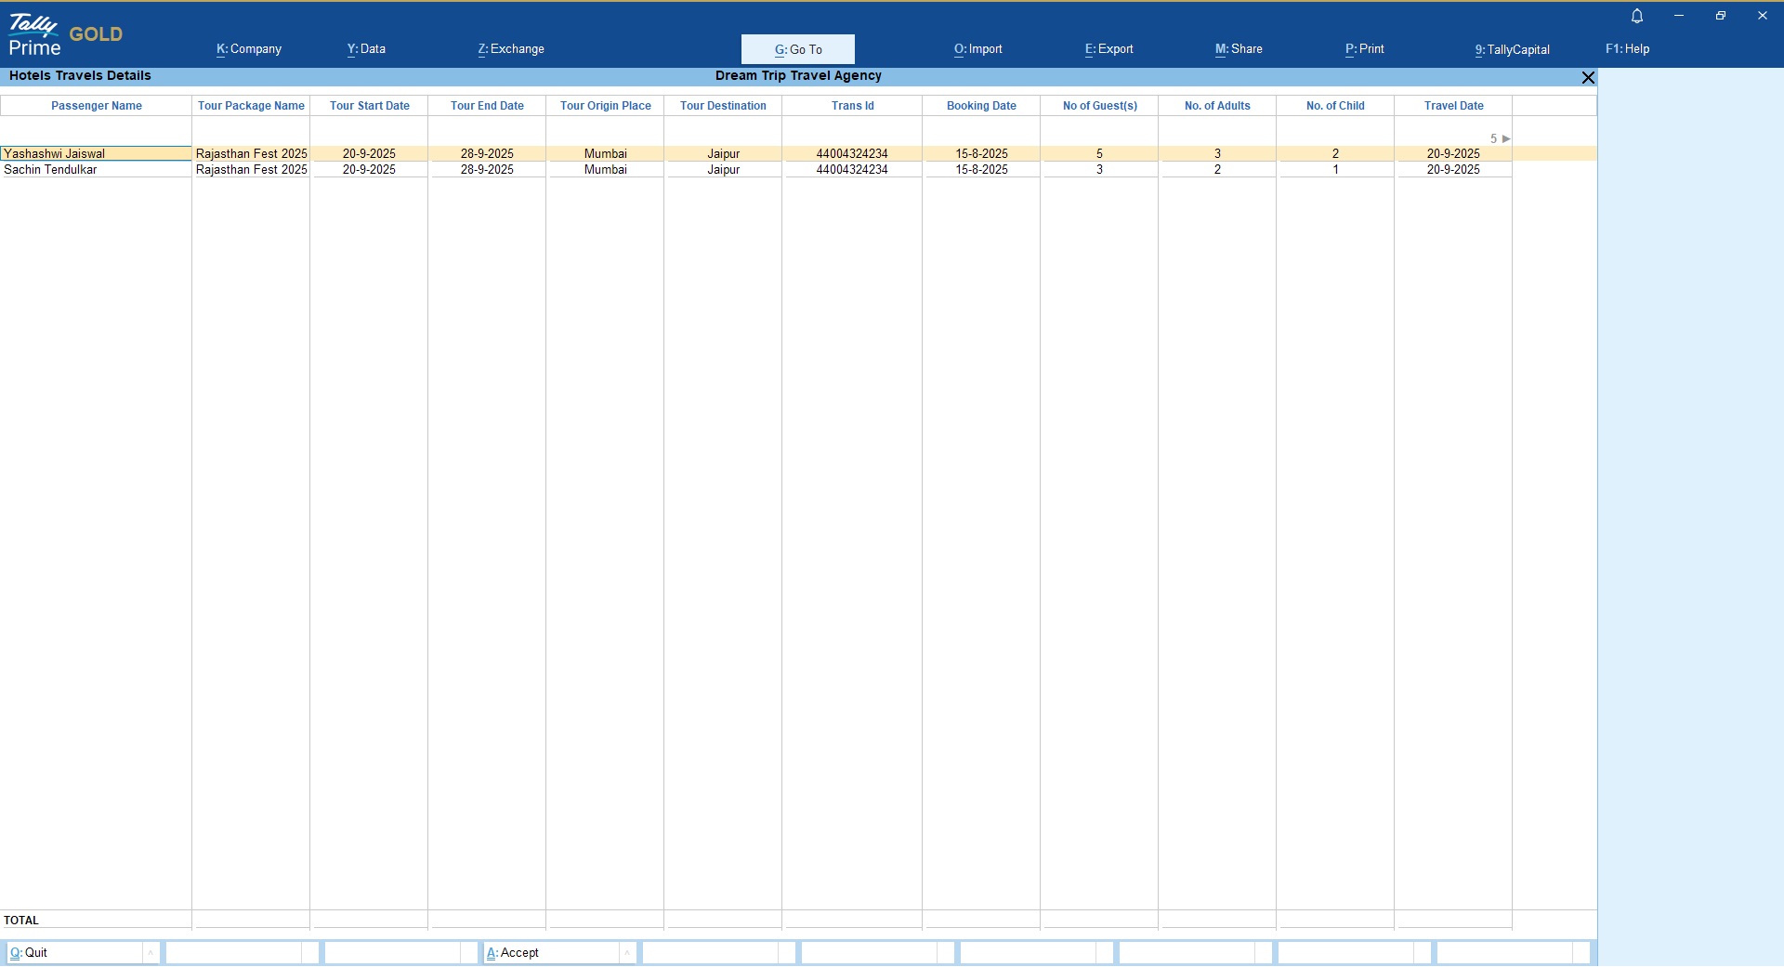Expand the caret next to Quit
1784x967 pixels.
151,953
